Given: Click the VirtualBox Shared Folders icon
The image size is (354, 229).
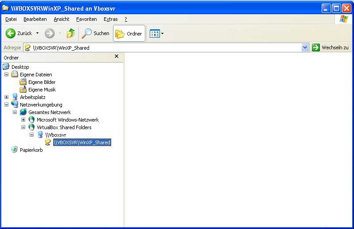Looking at the screenshot, I should tap(31, 127).
